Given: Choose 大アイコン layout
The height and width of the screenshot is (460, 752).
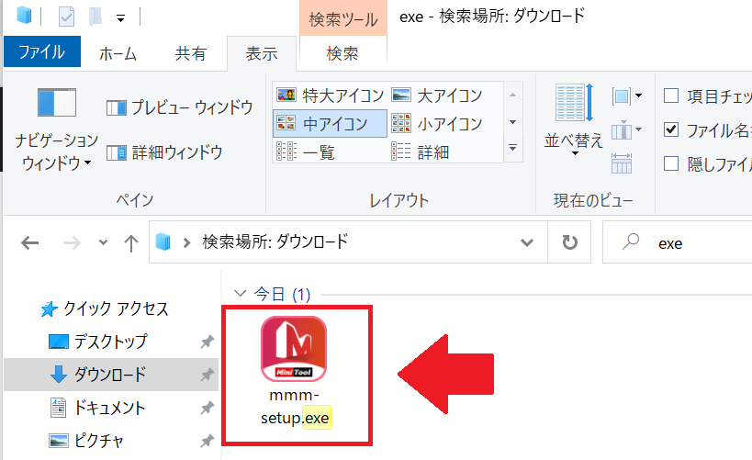Looking at the screenshot, I should pos(437,95).
